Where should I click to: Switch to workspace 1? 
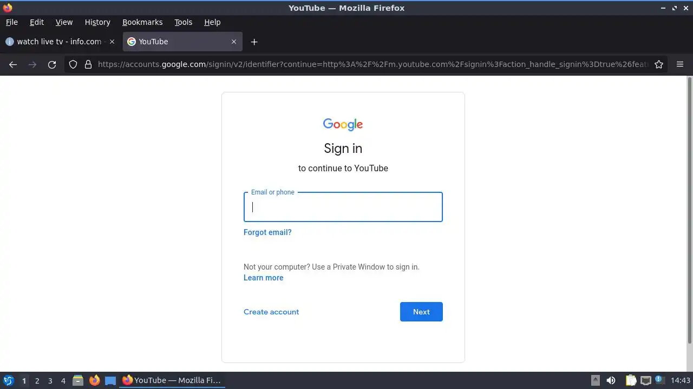[24, 381]
